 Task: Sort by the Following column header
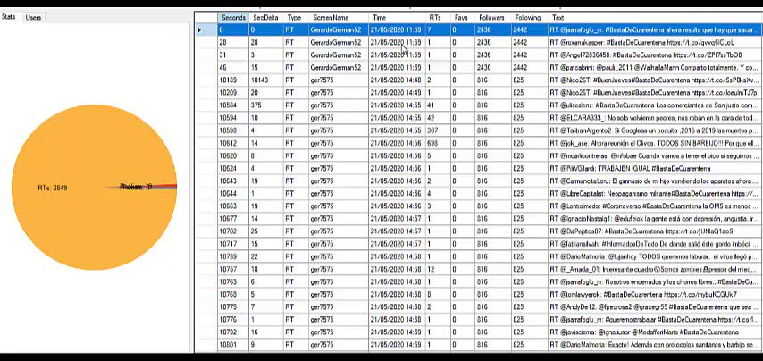tap(528, 18)
